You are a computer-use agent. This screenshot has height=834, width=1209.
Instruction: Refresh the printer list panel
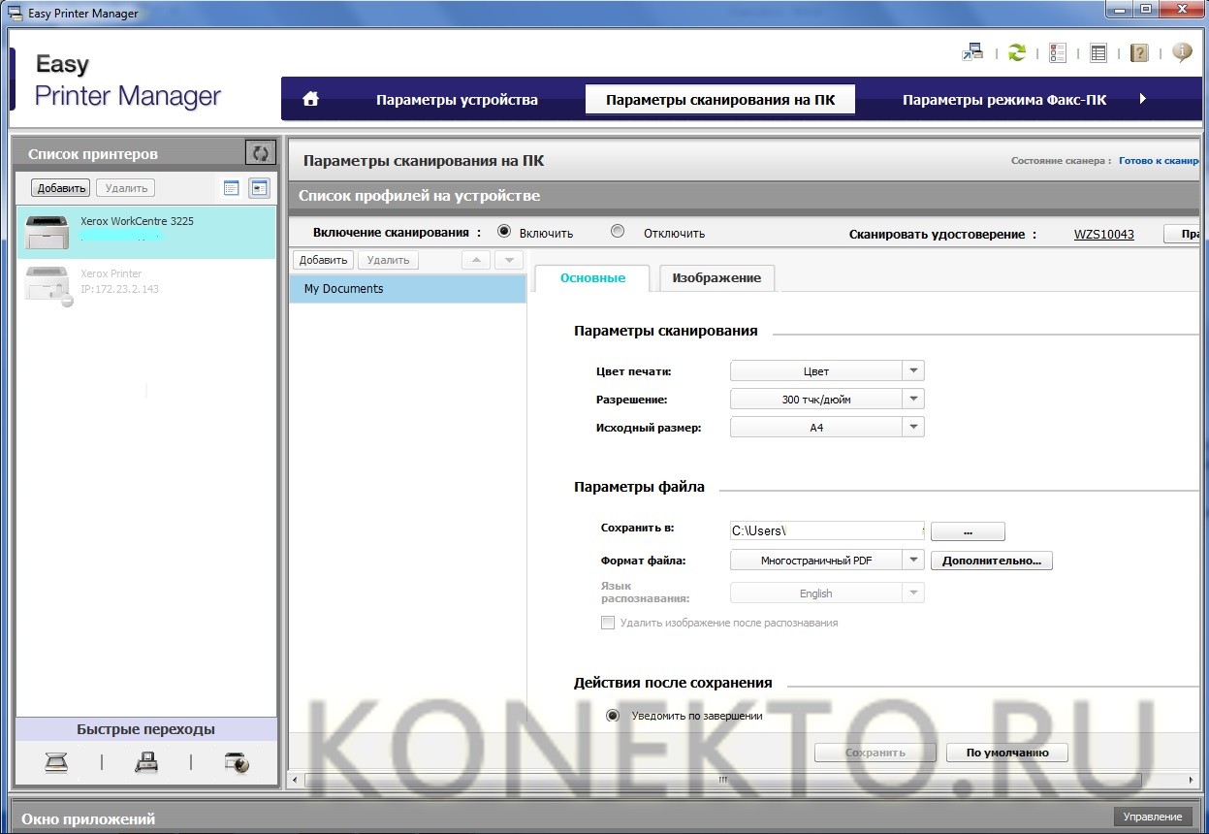pos(260,153)
